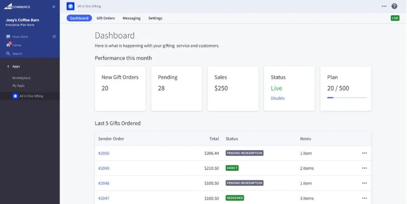Open the Messaging tab

click(x=132, y=18)
